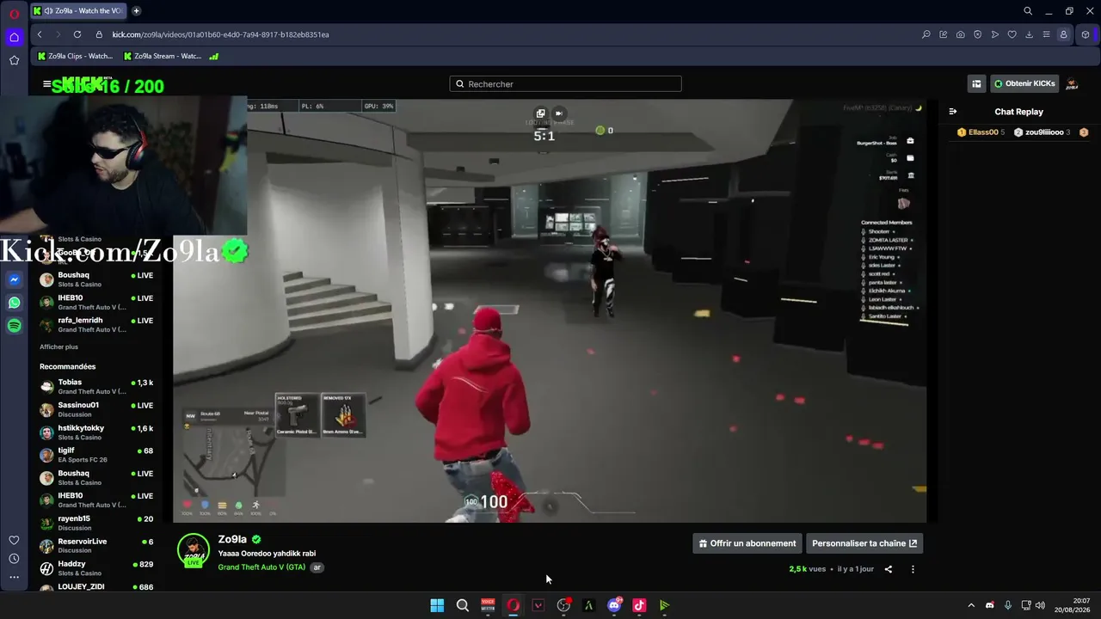Open Opera sidebar bookmarks star
This screenshot has width=1101, height=619.
pos(14,60)
